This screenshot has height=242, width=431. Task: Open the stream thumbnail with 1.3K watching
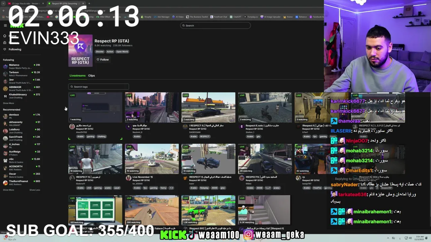coord(208,210)
